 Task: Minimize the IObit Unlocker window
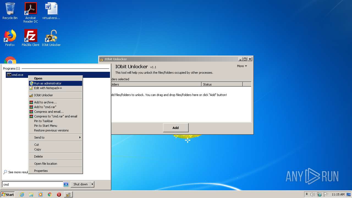pos(240,59)
